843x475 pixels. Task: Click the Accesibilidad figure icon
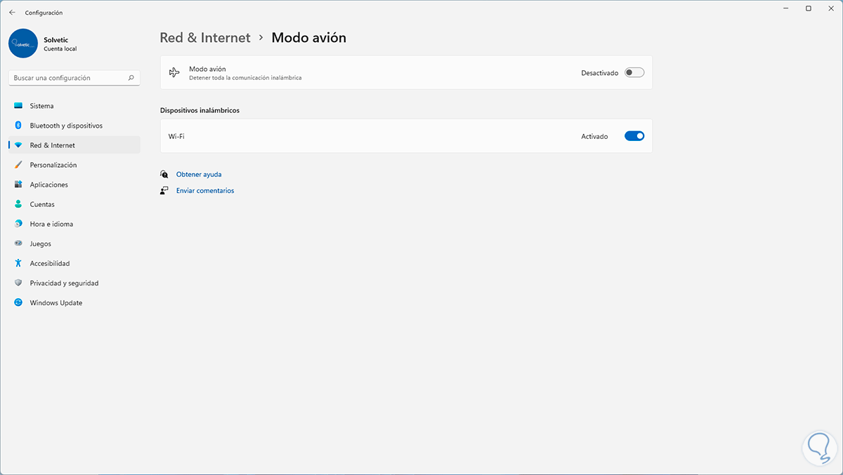click(18, 263)
